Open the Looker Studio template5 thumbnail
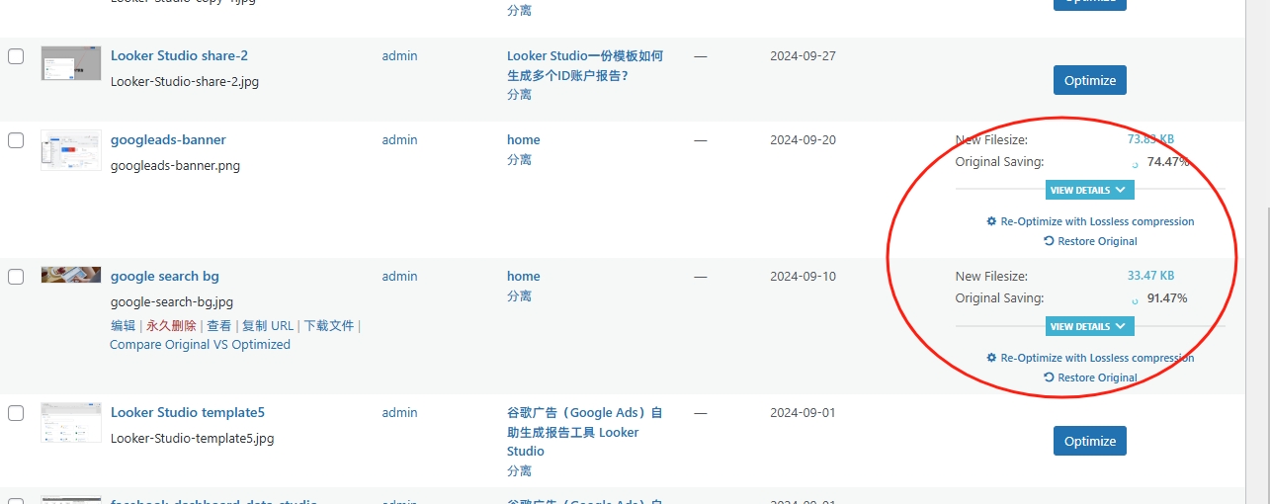The image size is (1270, 504). (x=71, y=422)
